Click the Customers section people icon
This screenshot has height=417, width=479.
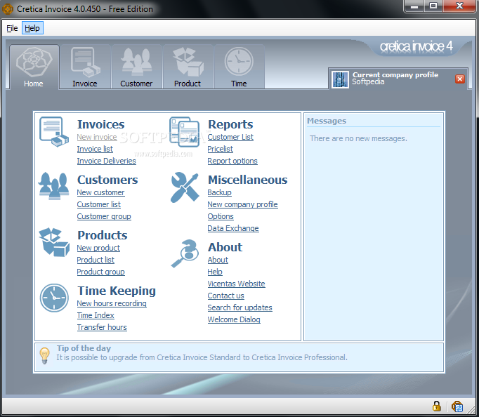[54, 186]
